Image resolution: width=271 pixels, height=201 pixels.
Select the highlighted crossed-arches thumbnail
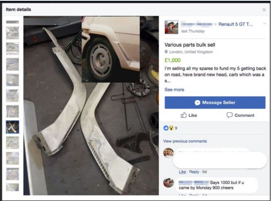(12, 127)
